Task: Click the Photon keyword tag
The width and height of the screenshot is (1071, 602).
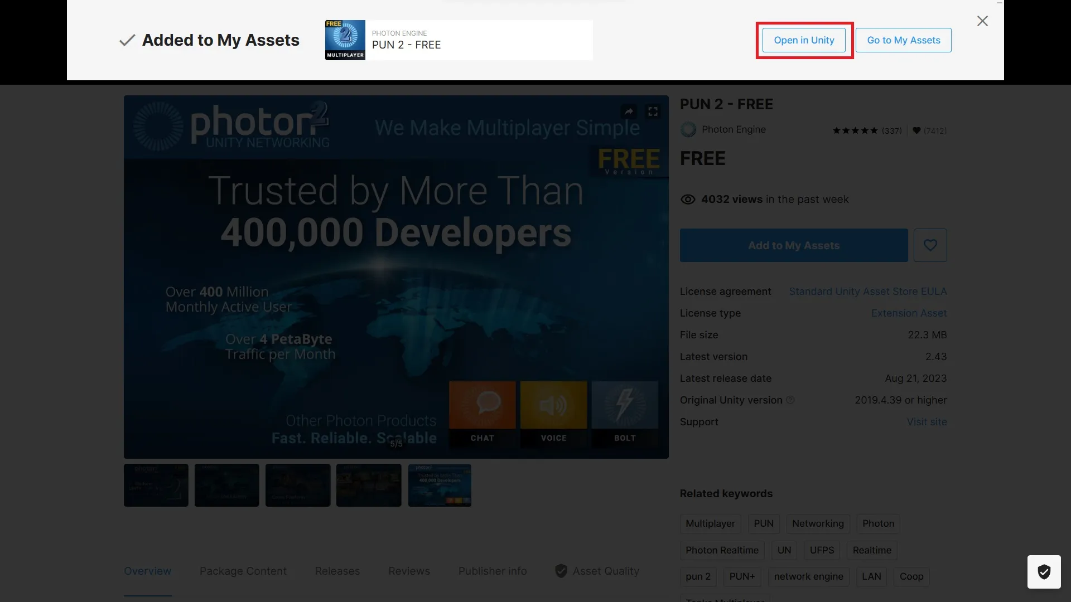Action: (878, 523)
